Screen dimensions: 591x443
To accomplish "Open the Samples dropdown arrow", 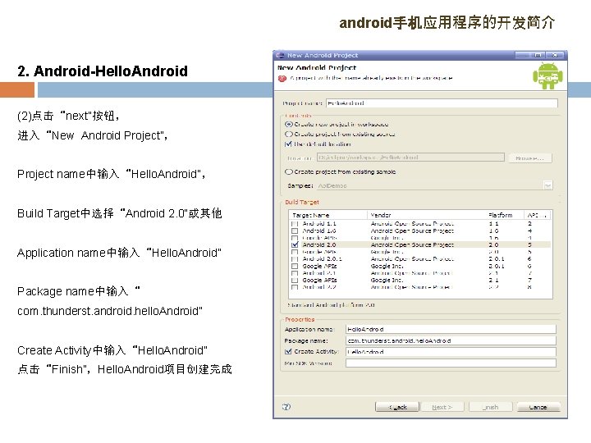I will 547,185.
